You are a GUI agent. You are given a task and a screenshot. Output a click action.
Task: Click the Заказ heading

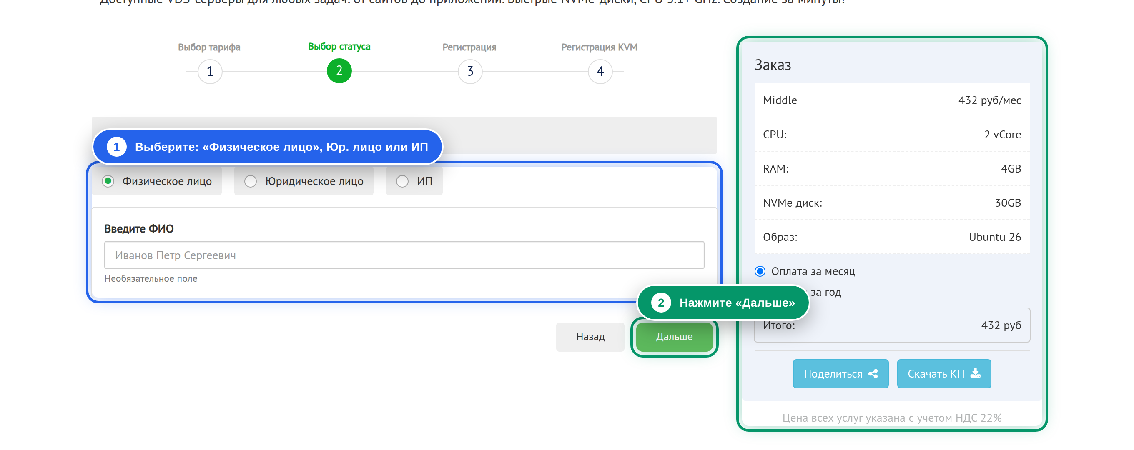[773, 65]
